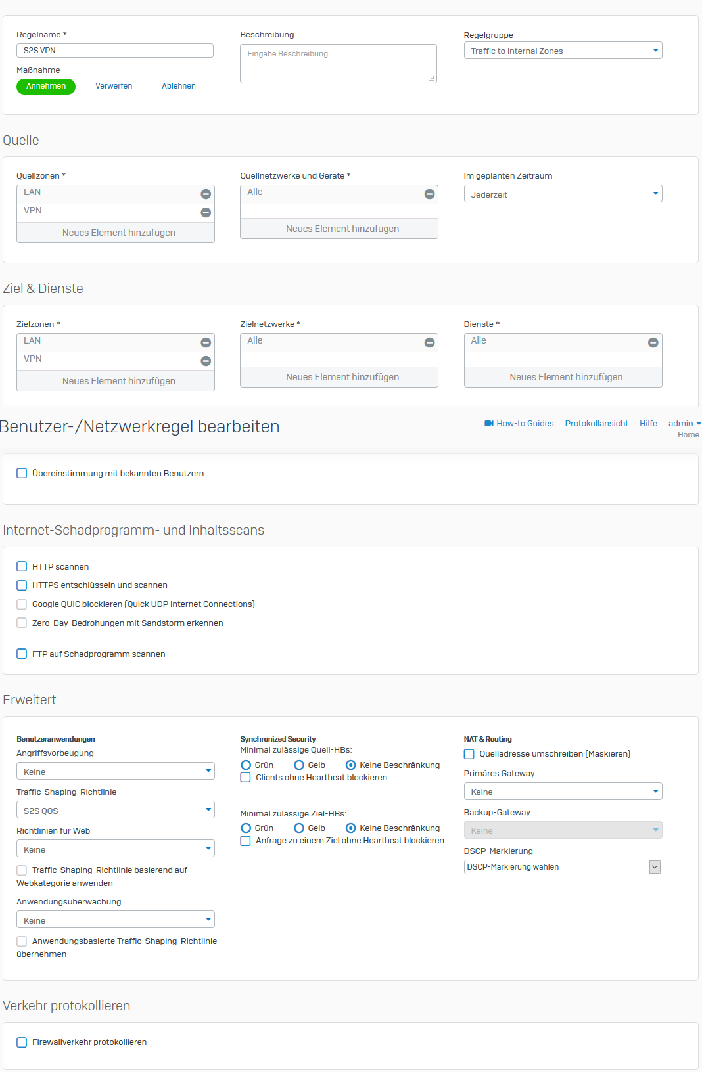Remove VPN from Zielzonen list
Image resolution: width=702 pixels, height=1072 pixels.
(206, 361)
